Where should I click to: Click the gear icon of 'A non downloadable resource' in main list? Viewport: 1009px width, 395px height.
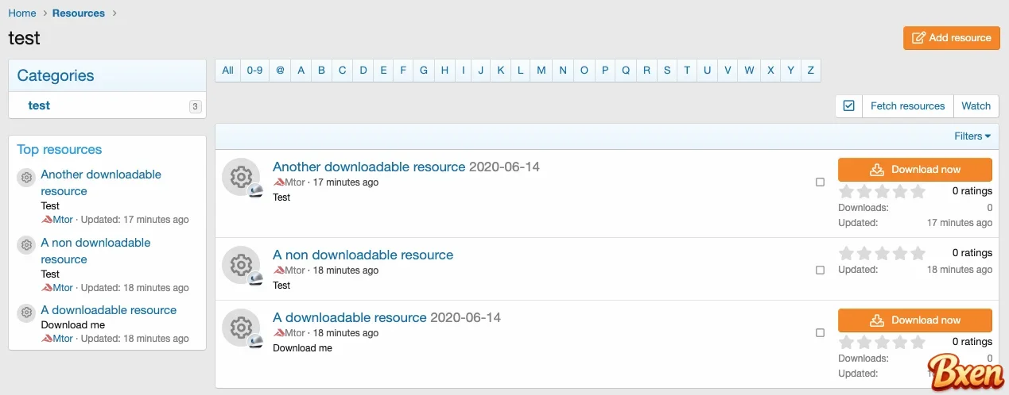point(241,265)
